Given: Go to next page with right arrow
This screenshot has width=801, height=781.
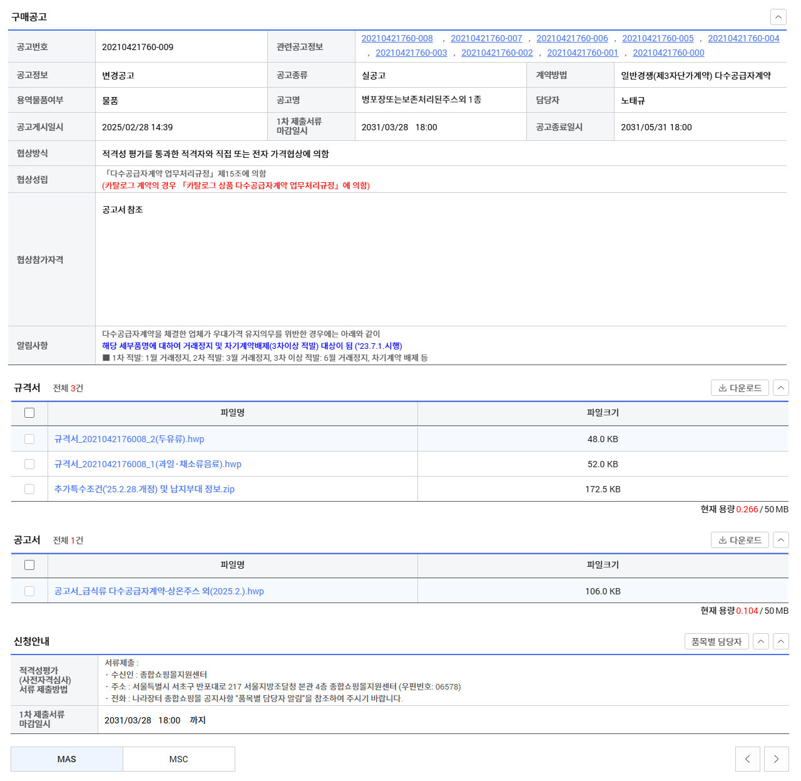Looking at the screenshot, I should (776, 759).
